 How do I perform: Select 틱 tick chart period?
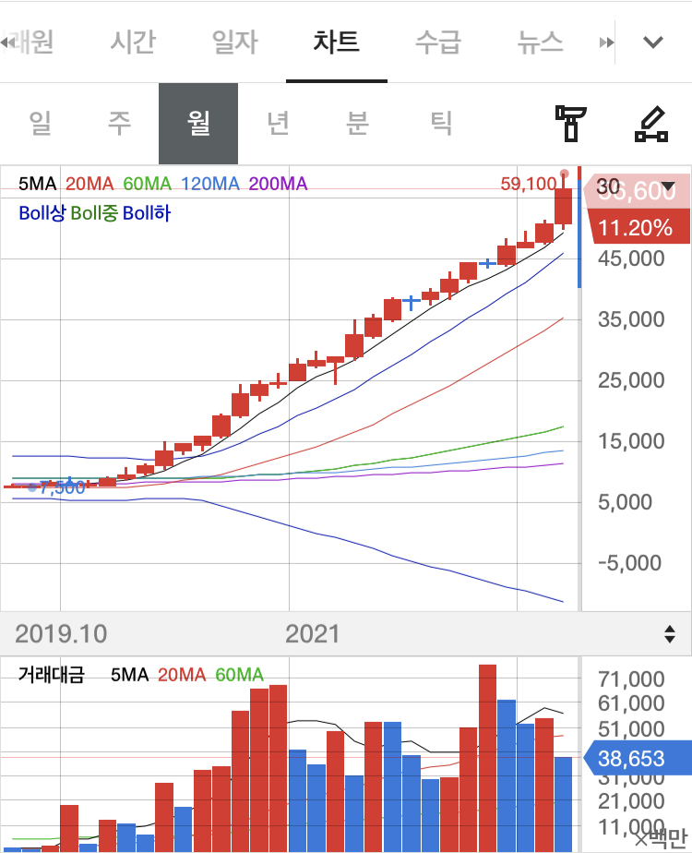pyautogui.click(x=441, y=124)
